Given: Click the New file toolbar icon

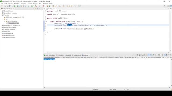Looking at the screenshot, I should 2,6.
